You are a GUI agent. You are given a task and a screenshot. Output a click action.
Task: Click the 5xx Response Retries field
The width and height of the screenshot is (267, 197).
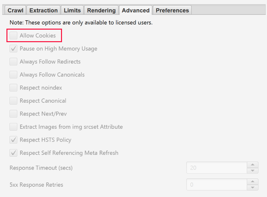pos(216,185)
